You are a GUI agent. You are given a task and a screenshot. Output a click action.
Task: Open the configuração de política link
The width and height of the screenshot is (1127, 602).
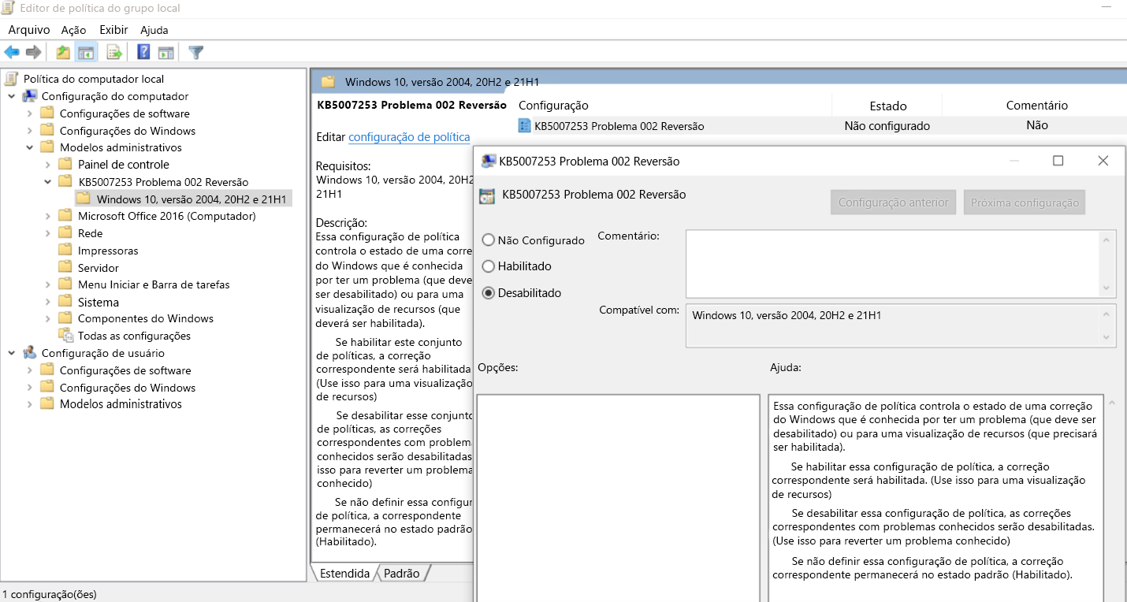[x=409, y=137]
